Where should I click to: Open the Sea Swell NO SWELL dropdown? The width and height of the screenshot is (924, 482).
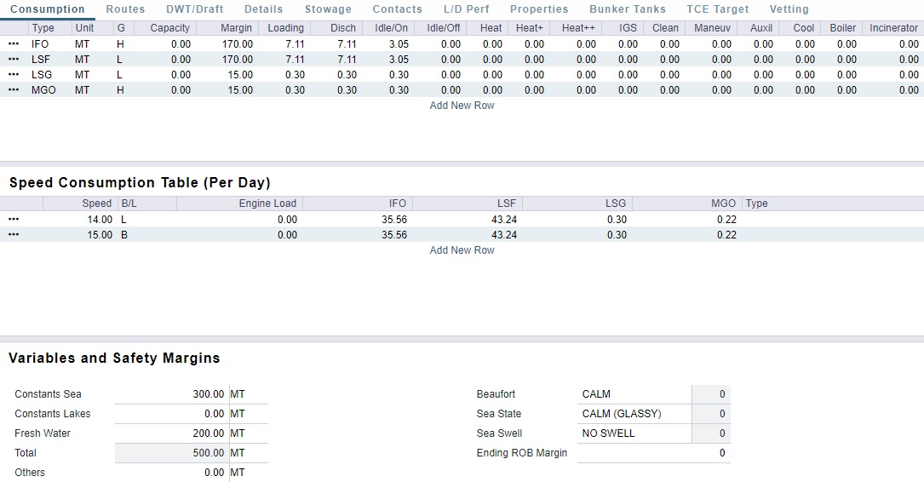[634, 433]
